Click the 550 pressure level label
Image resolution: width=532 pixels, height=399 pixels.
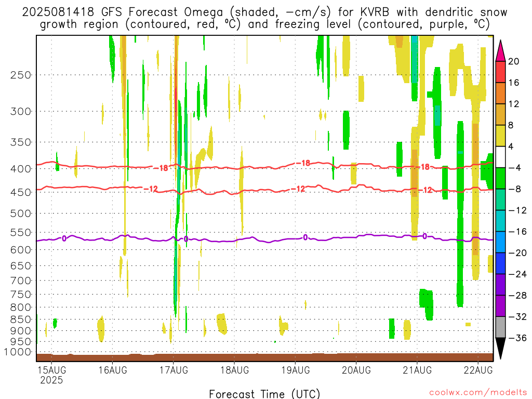[21, 232]
